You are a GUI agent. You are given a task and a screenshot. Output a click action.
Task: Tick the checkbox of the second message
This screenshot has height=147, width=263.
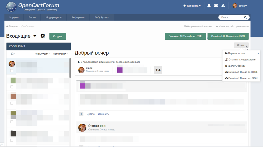pyautogui.click(x=12, y=87)
